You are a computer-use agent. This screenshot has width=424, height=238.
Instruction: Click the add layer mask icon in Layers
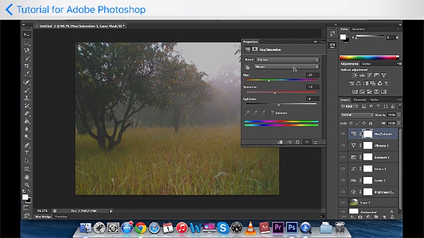(360, 217)
